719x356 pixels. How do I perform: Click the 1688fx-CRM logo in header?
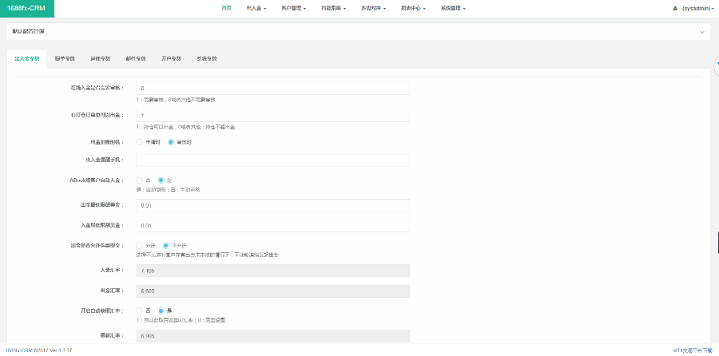tap(27, 9)
